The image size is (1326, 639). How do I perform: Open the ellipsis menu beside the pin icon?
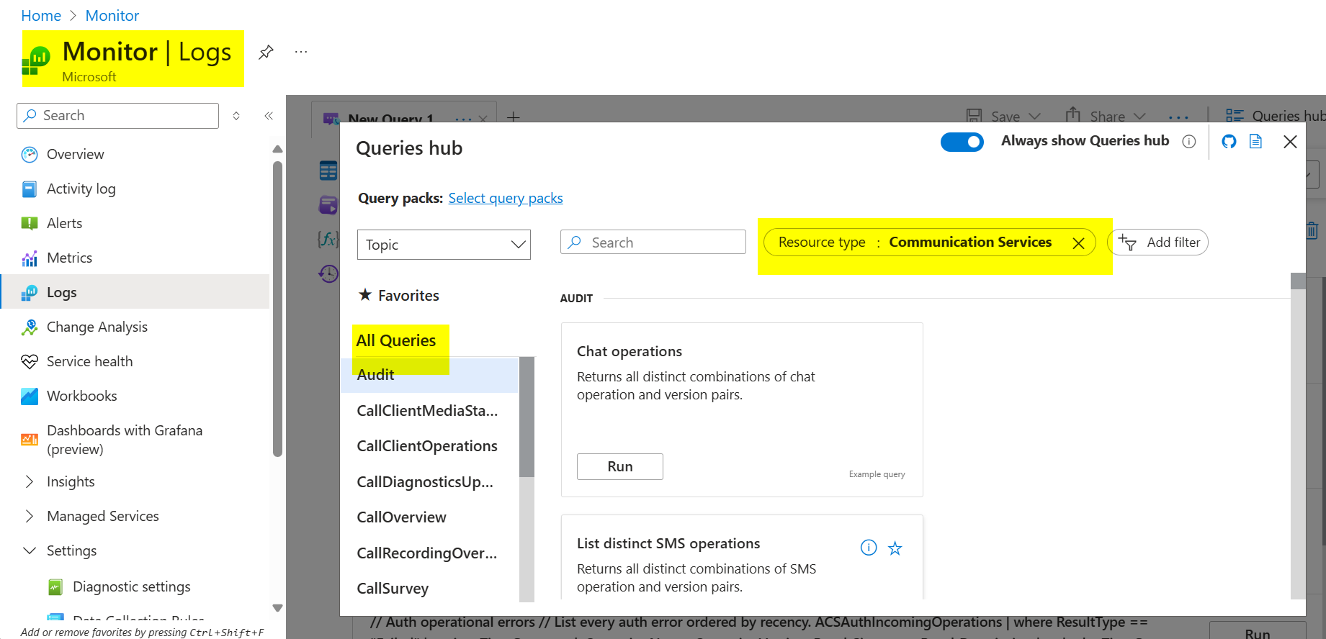pos(301,52)
